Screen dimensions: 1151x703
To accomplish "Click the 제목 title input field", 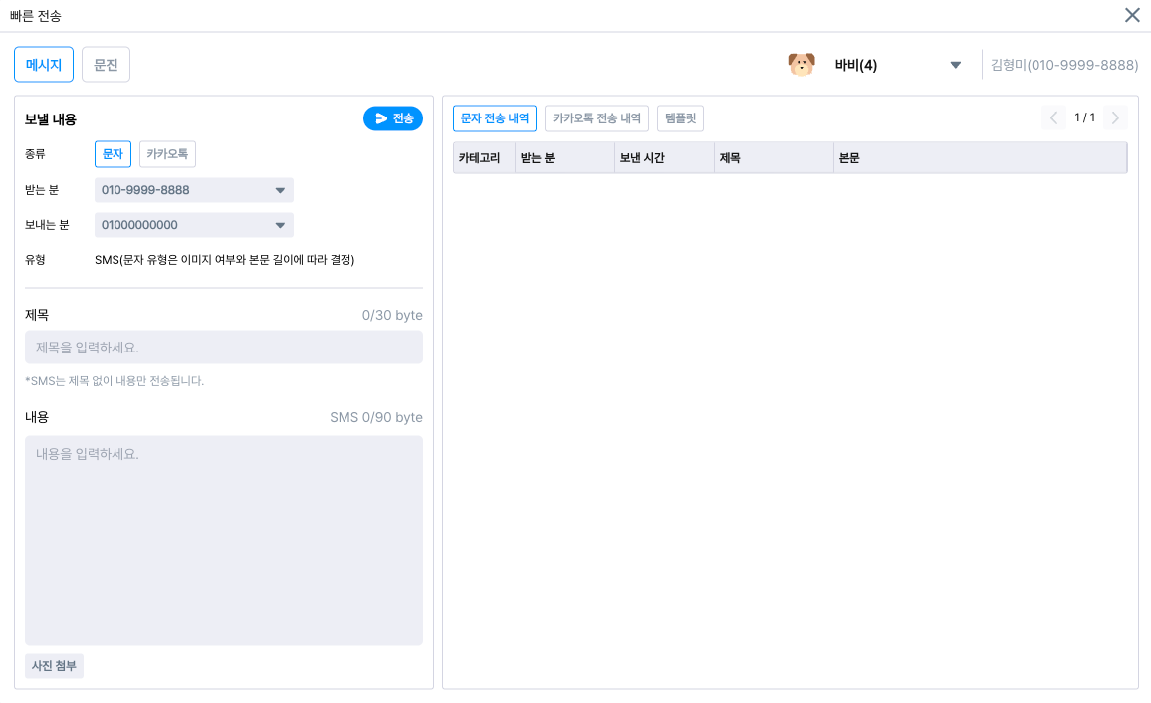I will coord(224,348).
